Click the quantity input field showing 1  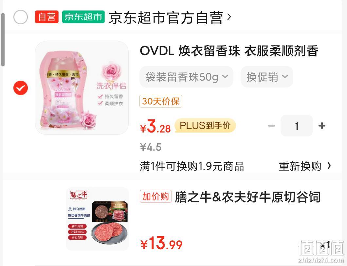tap(297, 126)
